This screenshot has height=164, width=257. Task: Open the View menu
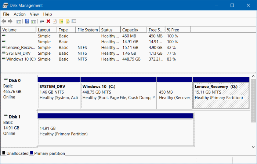click(x=34, y=14)
